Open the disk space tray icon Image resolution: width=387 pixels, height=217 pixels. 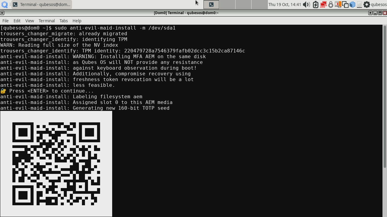(x=359, y=5)
